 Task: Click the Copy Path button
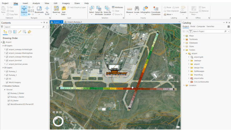(x=12, y=14)
